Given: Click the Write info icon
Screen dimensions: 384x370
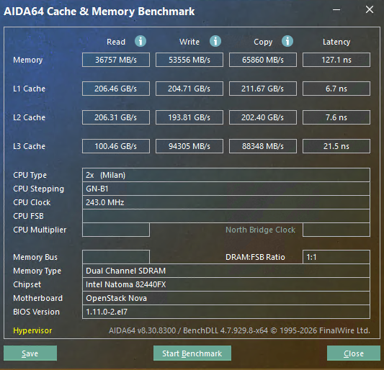Looking at the screenshot, I should (x=215, y=41).
